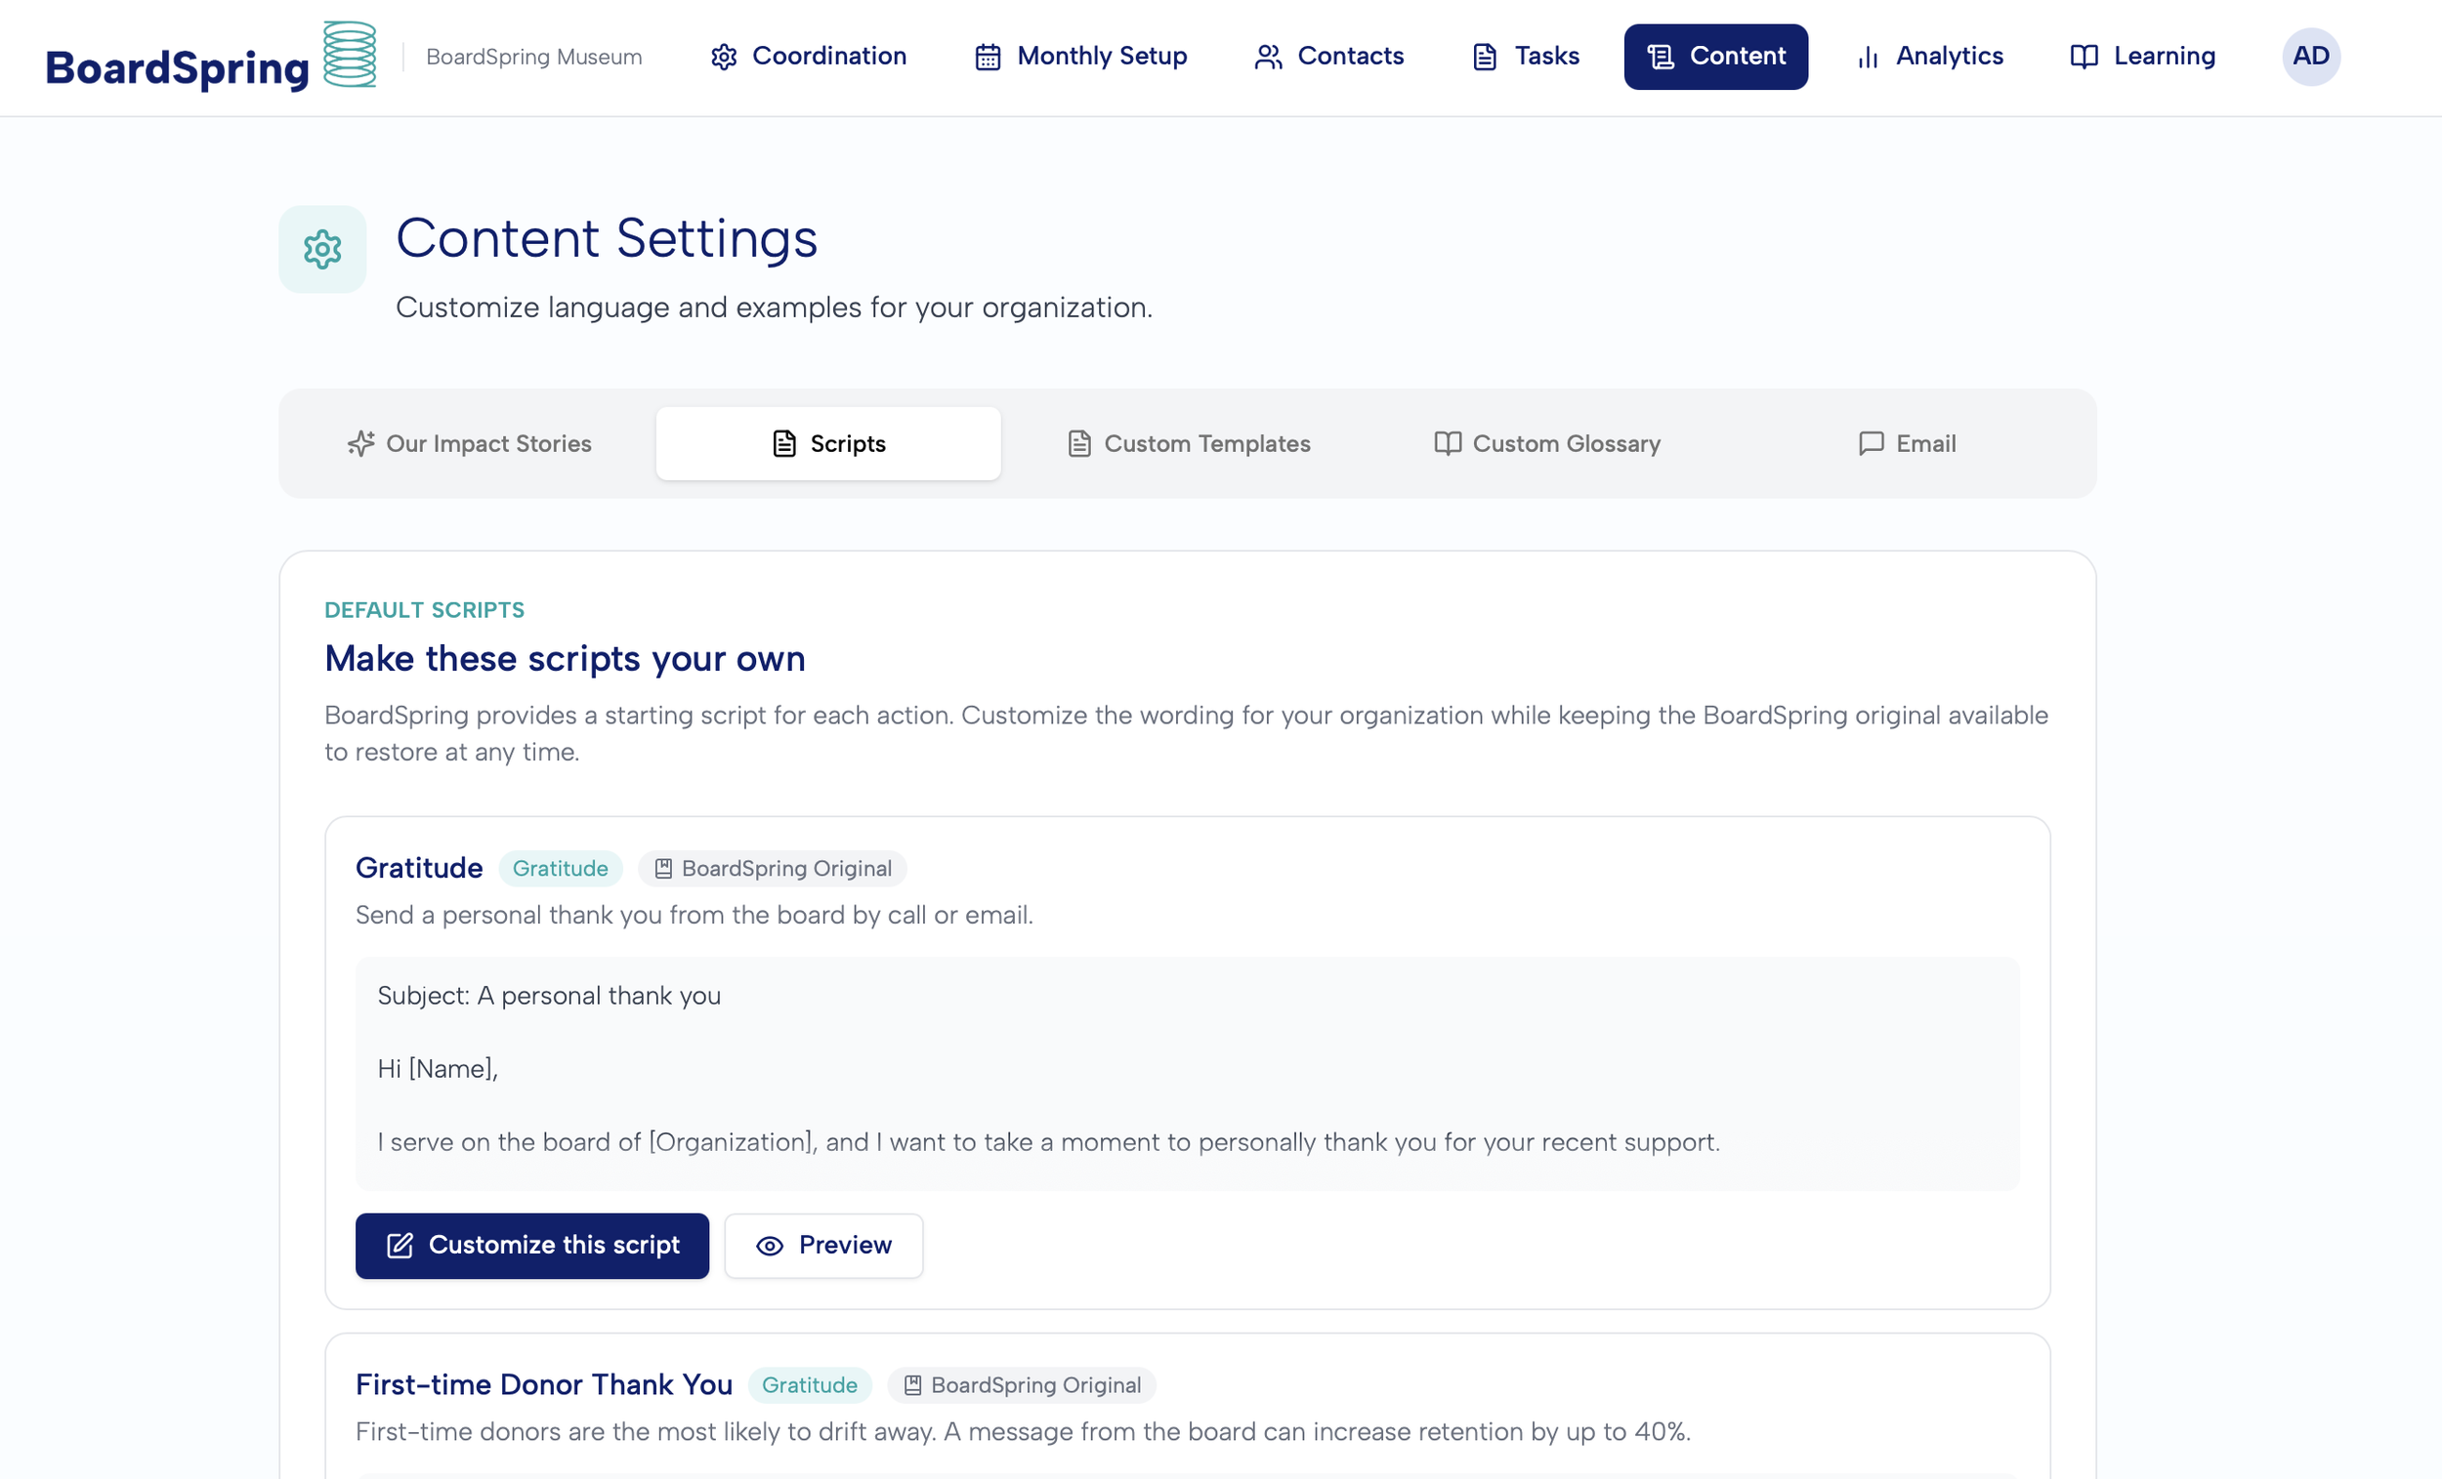The width and height of the screenshot is (2442, 1479).
Task: Open the Contacts page
Action: (x=1329, y=57)
